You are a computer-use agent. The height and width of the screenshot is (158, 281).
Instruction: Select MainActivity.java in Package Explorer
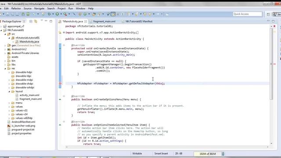point(29,42)
